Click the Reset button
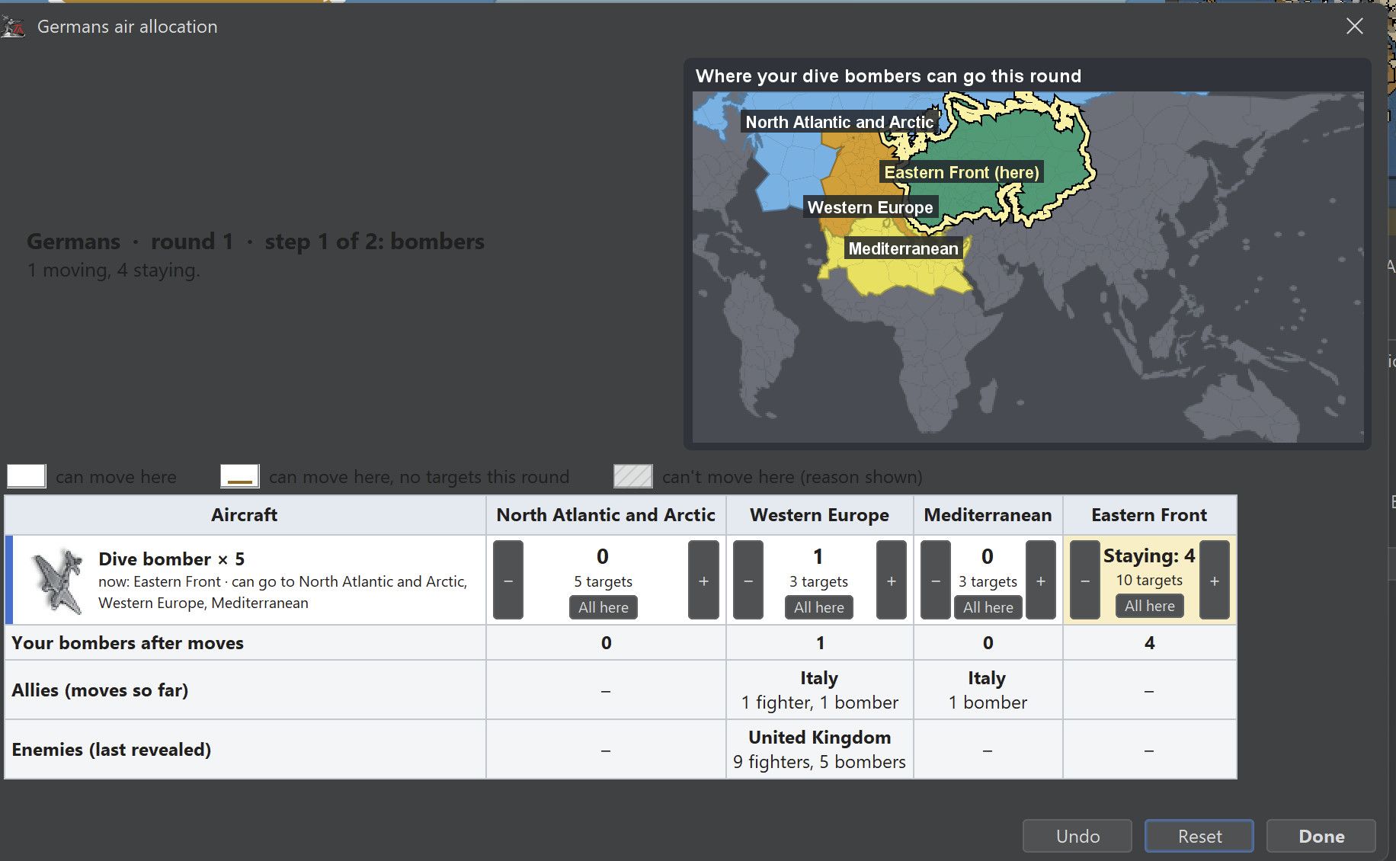Image resolution: width=1396 pixels, height=861 pixels. (1199, 836)
